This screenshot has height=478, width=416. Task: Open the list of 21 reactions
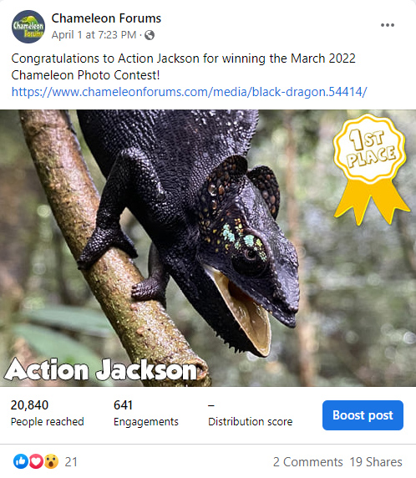pos(71,462)
